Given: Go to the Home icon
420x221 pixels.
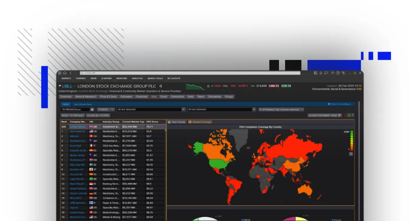Looking at the screenshot, I should [65, 73].
